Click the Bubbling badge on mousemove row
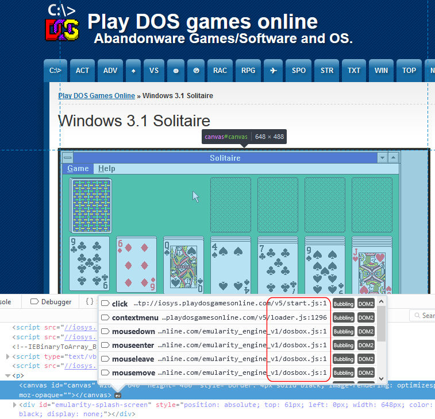This screenshot has width=435, height=419. pyautogui.click(x=344, y=373)
